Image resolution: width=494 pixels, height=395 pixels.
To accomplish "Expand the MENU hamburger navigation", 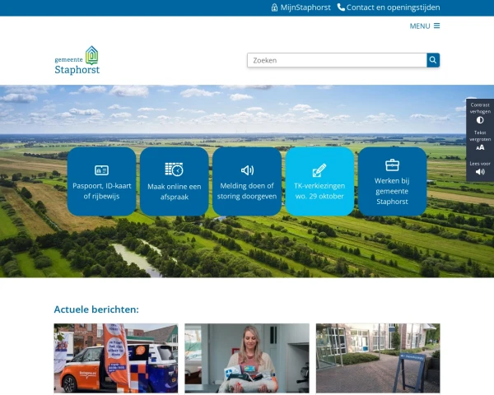I will point(425,26).
